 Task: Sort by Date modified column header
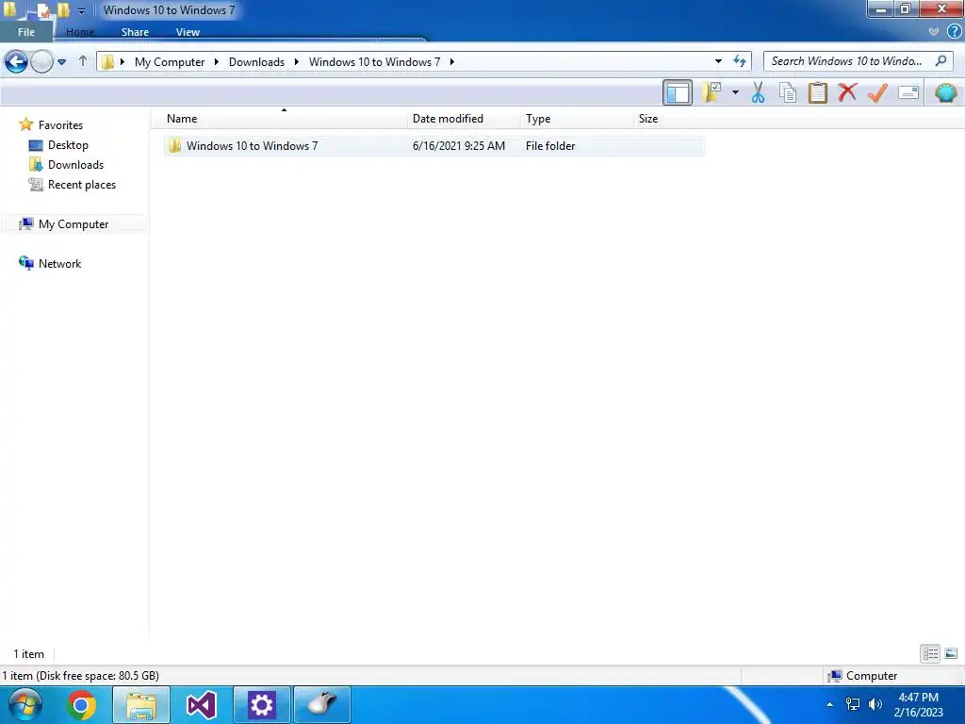464,118
